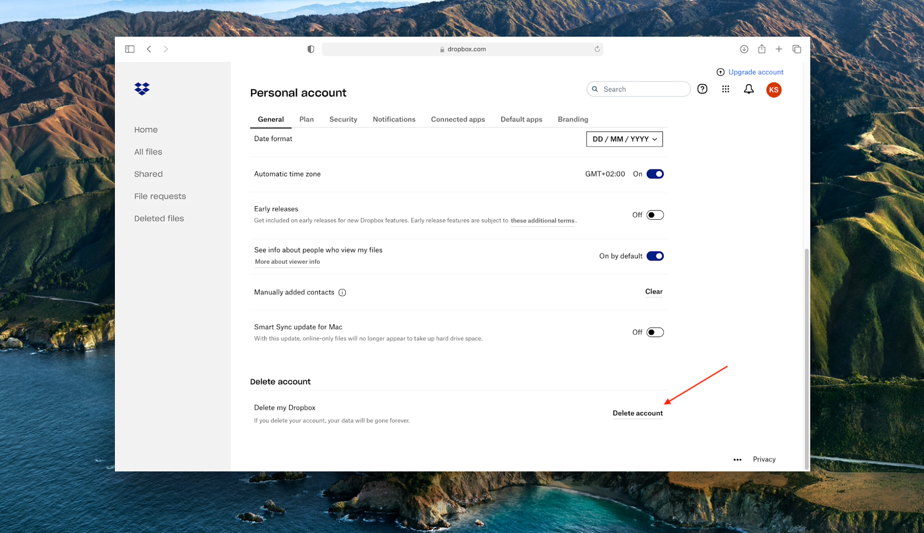This screenshot has width=924, height=533.
Task: Clear manually added contacts
Action: pyautogui.click(x=654, y=291)
